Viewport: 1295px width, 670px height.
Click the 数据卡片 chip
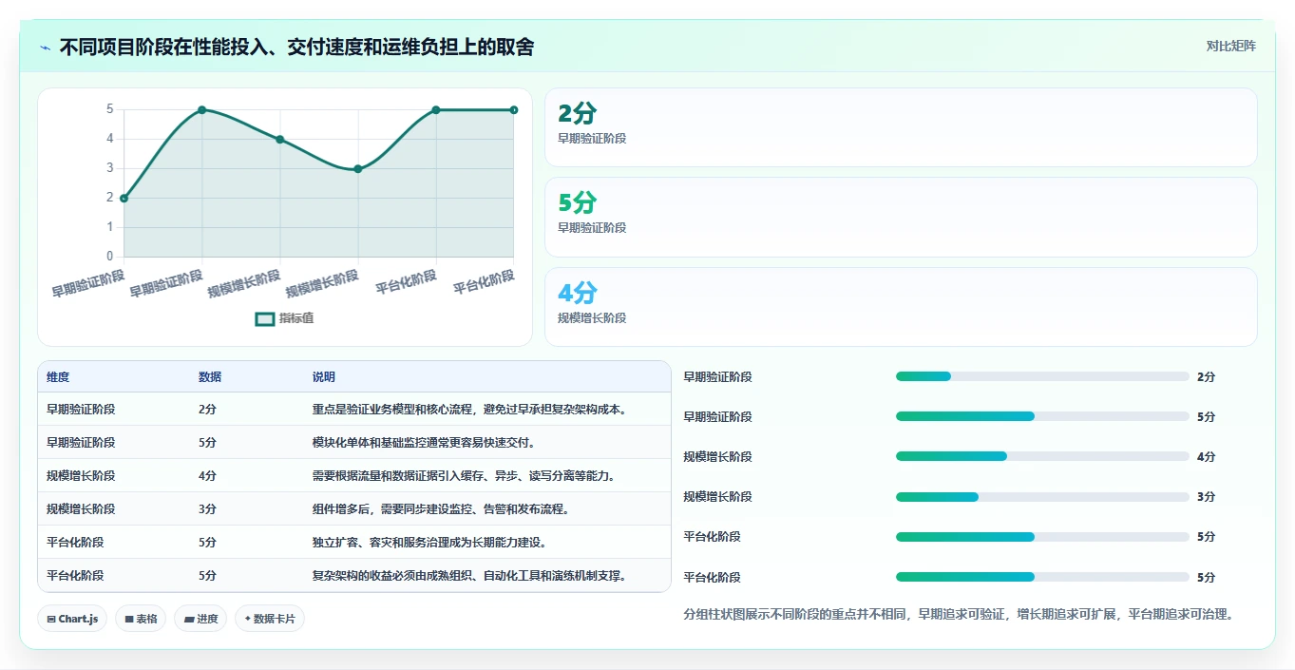pyautogui.click(x=270, y=619)
